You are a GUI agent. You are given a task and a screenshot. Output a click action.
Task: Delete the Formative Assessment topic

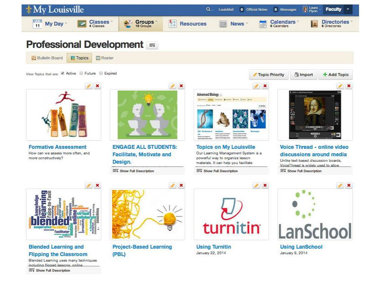[x=97, y=86]
